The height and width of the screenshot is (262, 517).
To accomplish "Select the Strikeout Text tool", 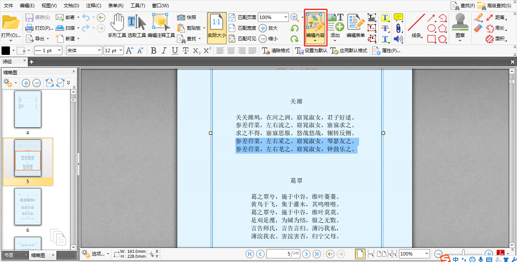I will 385,28.
